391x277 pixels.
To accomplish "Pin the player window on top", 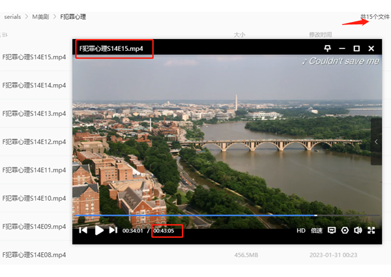I will click(327, 49).
